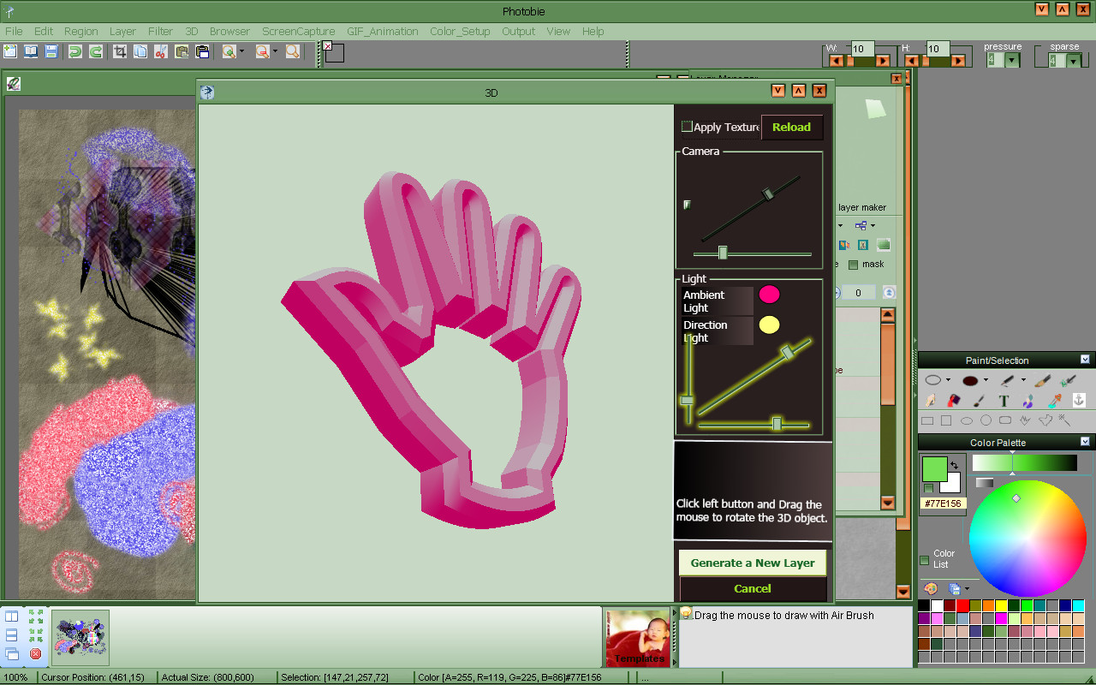This screenshot has width=1096, height=685.
Task: Open the Region menu
Action: (81, 31)
